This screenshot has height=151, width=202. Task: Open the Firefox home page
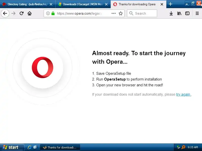pyautogui.click(x=30, y=13)
